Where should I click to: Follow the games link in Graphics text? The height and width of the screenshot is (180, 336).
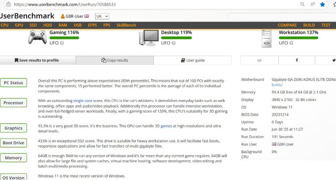(x=166, y=126)
